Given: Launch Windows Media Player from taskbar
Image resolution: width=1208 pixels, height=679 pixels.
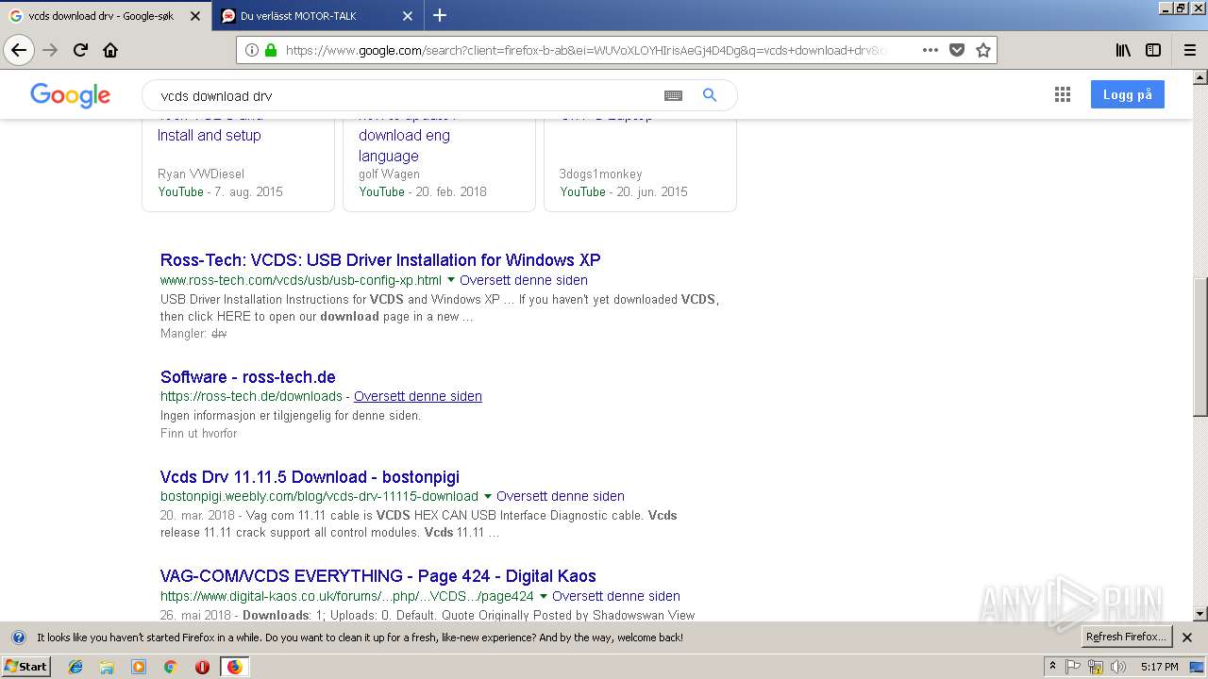Looking at the screenshot, I should (x=139, y=667).
